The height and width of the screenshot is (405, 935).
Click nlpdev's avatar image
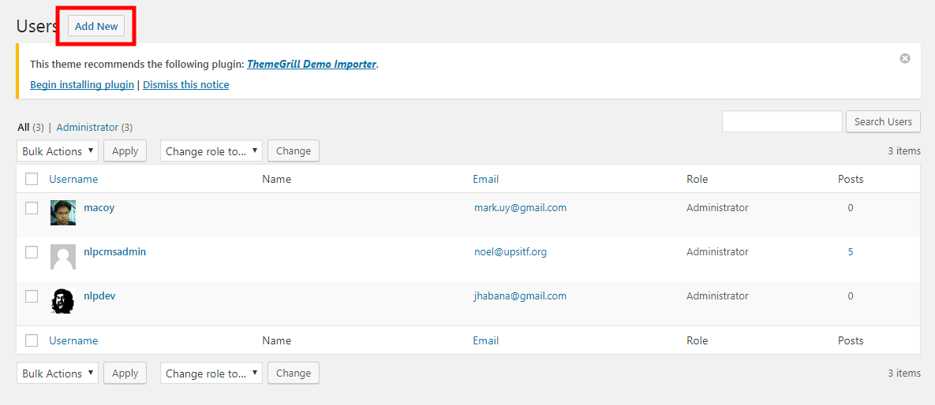tap(63, 301)
